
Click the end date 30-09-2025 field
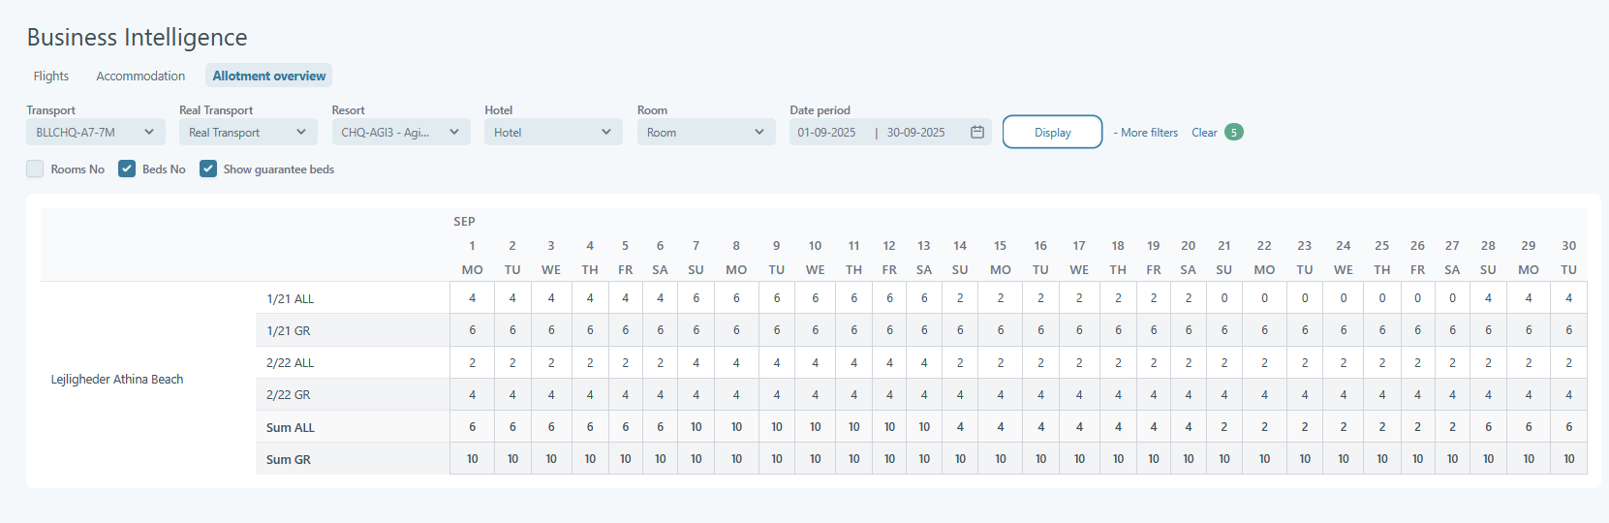915,133
